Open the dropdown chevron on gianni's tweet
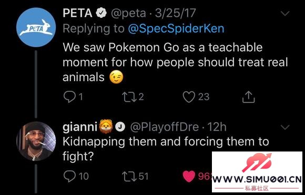The image size is (305, 195). [285, 127]
